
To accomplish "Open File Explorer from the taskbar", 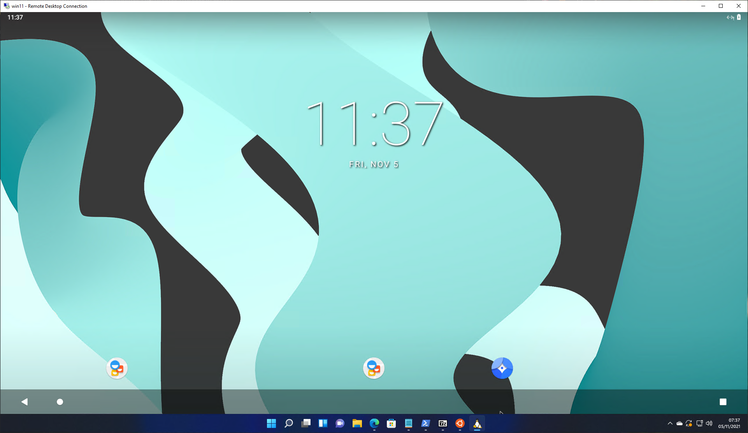I will [357, 424].
